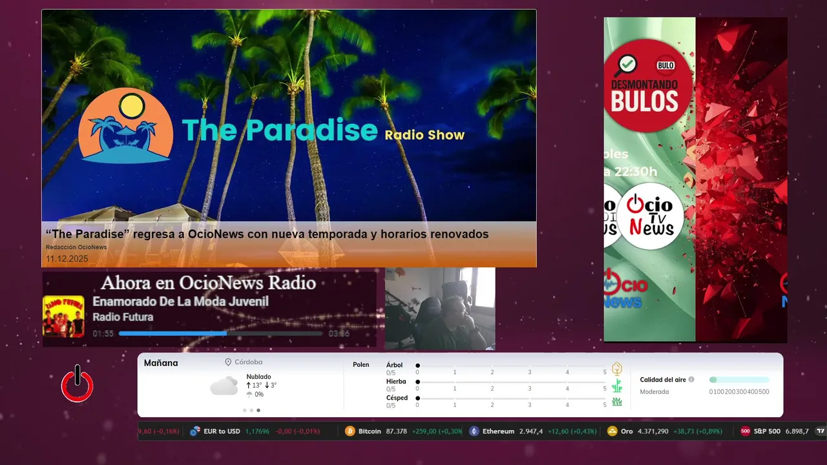Click the Hierba pollen level scale

coord(511,386)
